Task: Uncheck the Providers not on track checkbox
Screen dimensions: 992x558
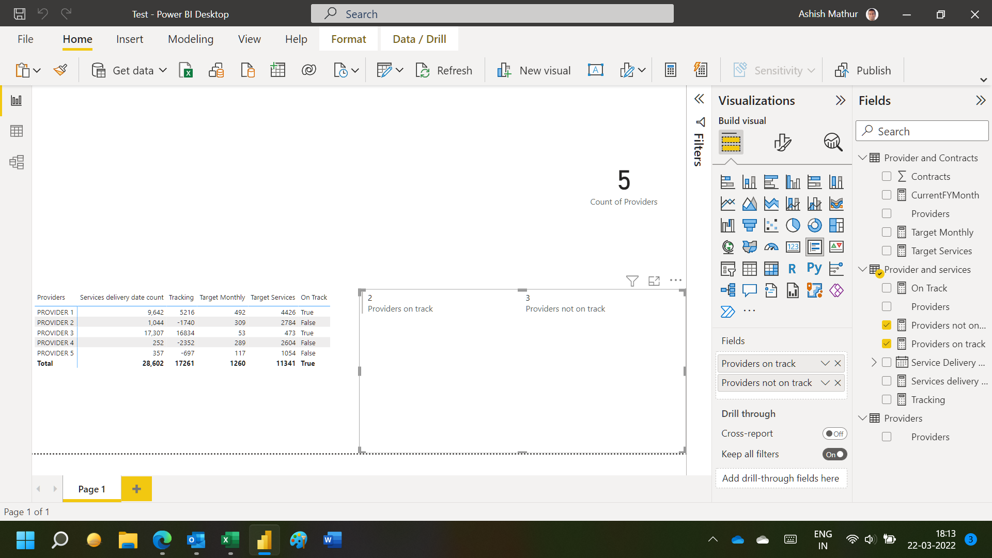Action: point(887,325)
